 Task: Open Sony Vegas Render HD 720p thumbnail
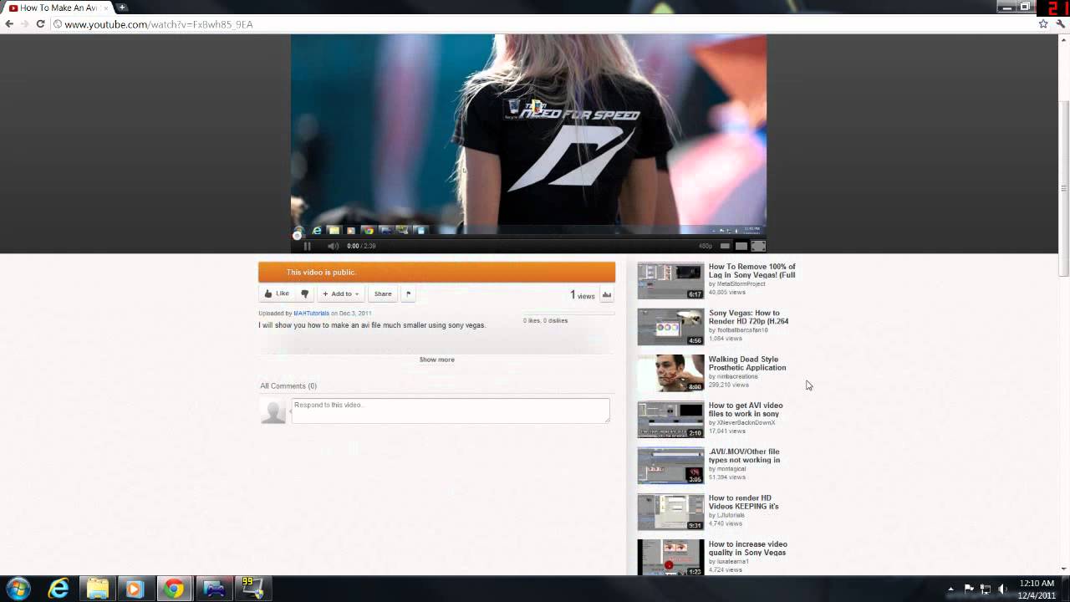point(670,327)
